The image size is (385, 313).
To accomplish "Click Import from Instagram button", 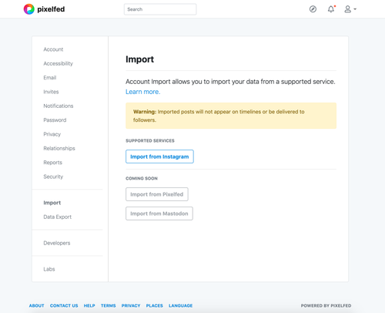I will coord(159,156).
